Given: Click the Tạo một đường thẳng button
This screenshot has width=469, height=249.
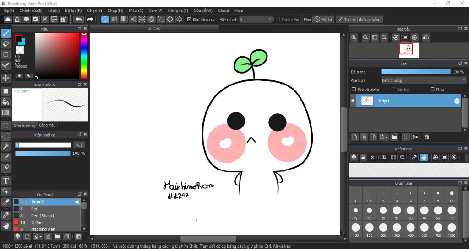Looking at the screenshot, I should [359, 20].
